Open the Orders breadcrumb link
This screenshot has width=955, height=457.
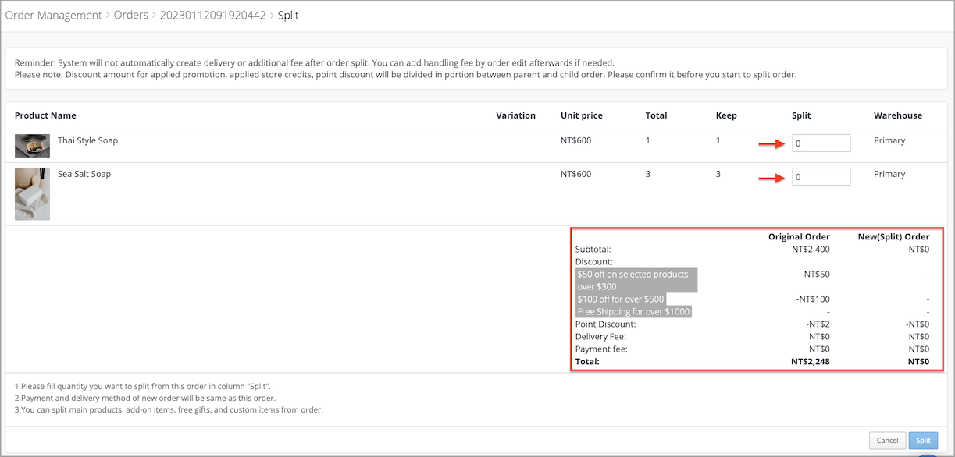[x=131, y=15]
